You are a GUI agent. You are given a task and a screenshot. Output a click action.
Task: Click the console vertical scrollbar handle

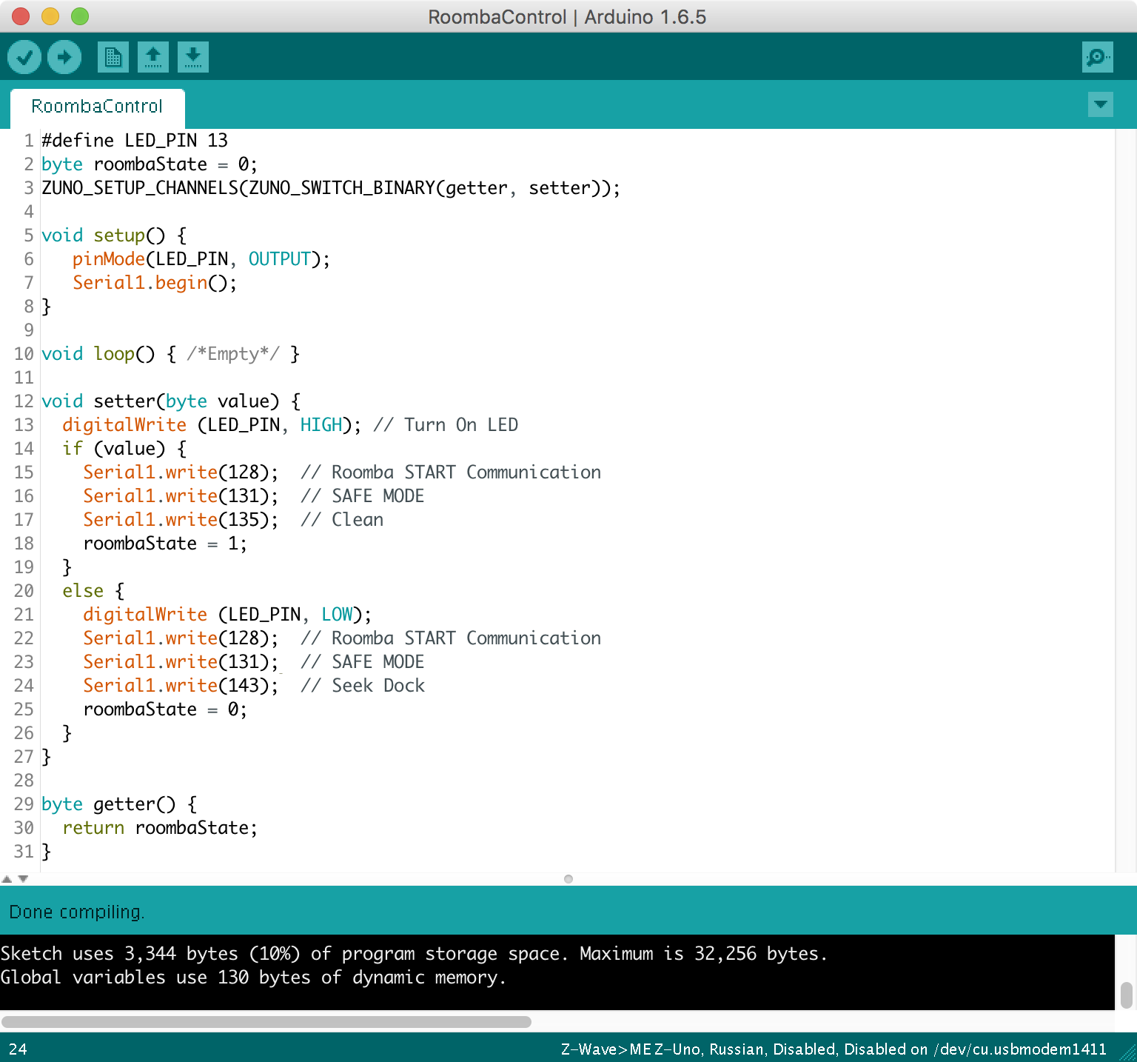point(1127,995)
